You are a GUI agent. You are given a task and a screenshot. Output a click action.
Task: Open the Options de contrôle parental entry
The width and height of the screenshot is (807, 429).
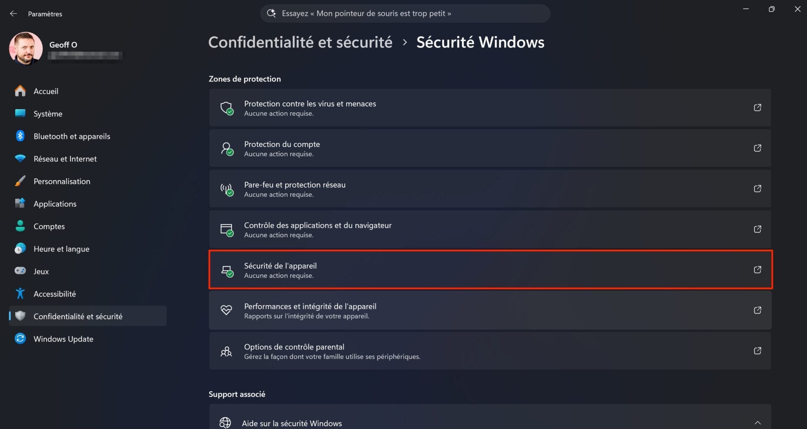462,351
